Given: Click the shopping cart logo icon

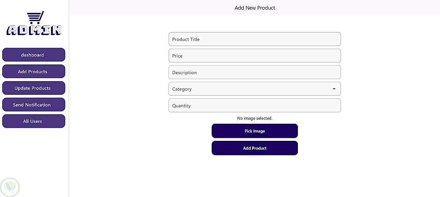Looking at the screenshot, I should pyautogui.click(x=35, y=18).
